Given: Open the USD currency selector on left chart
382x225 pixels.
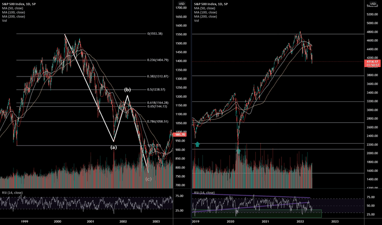Looking at the screenshot, I should (x=182, y=4).
